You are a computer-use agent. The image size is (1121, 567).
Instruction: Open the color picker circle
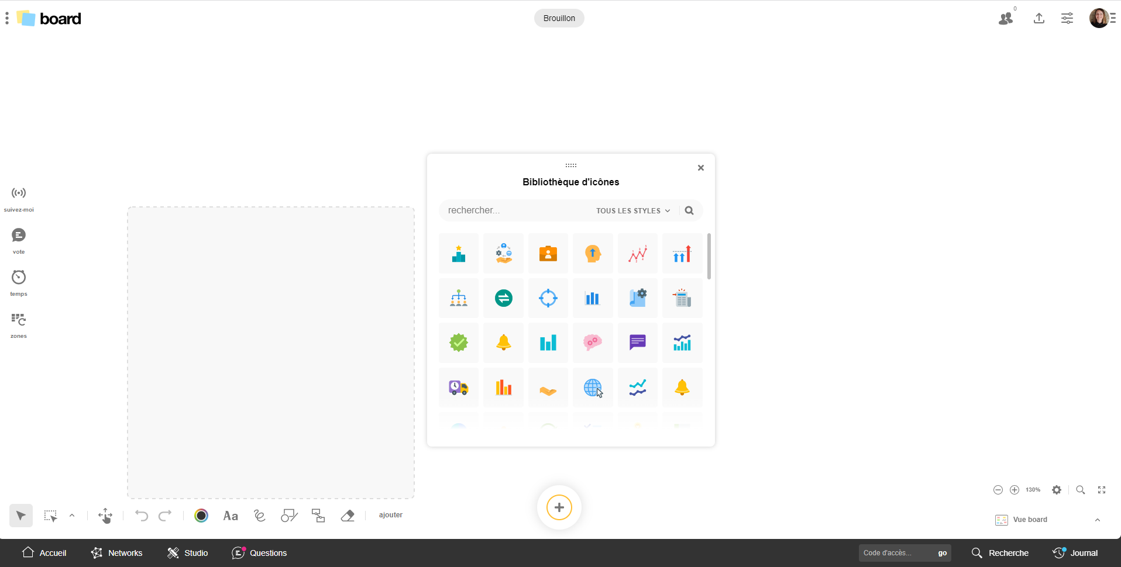201,516
